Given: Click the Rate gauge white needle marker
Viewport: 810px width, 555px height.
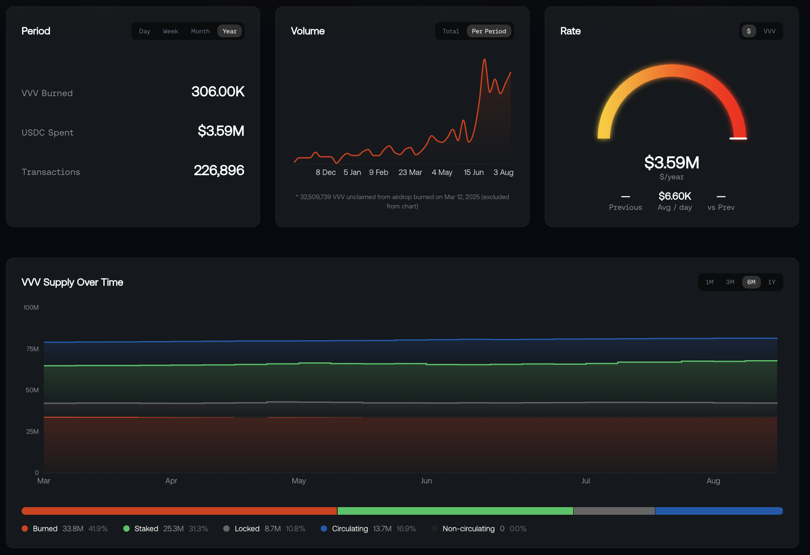Looking at the screenshot, I should click(x=738, y=138).
